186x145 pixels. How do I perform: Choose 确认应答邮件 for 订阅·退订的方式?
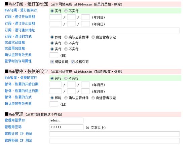click(66, 37)
